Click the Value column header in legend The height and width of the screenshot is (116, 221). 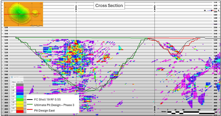14,82
